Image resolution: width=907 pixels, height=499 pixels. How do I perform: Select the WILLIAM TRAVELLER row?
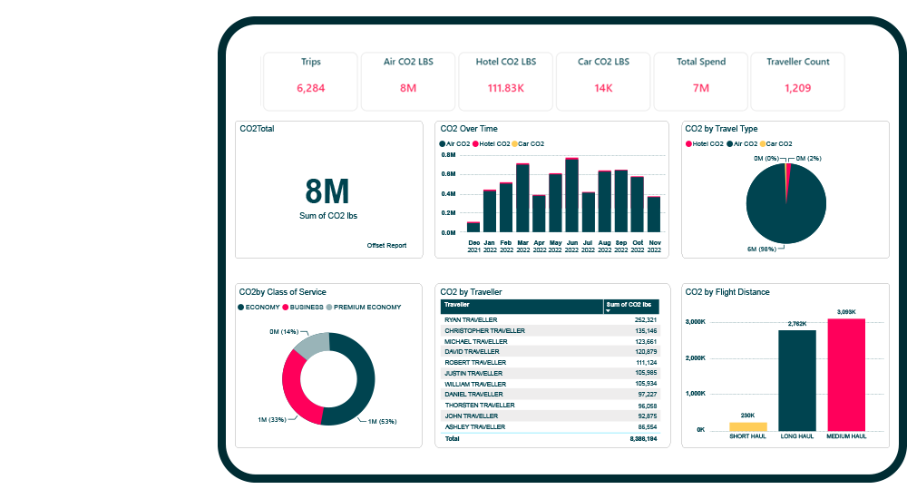click(x=550, y=384)
